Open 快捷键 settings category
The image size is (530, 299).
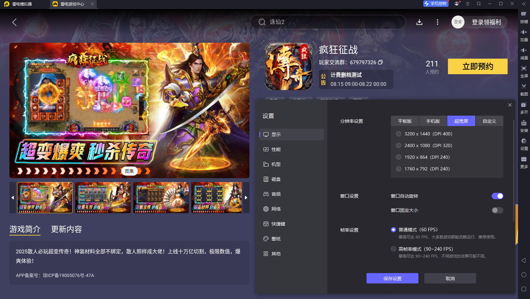click(x=292, y=224)
